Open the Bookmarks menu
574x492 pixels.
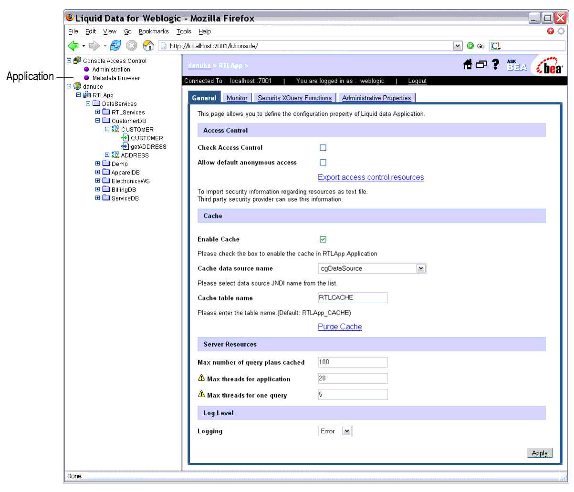[x=154, y=31]
